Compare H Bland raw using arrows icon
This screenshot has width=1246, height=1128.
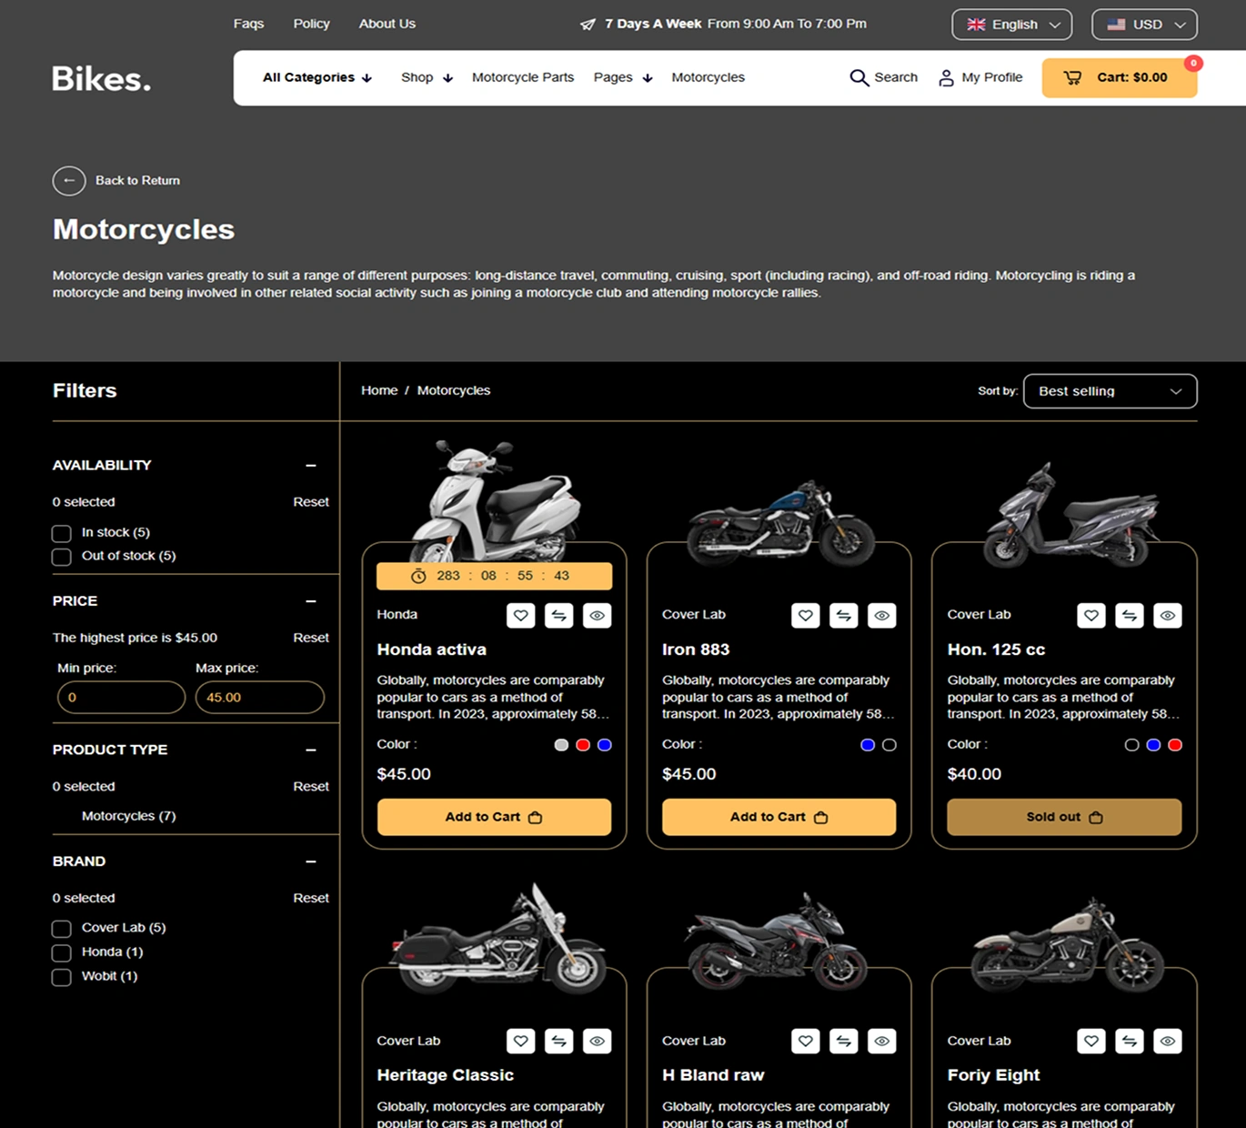click(843, 1041)
